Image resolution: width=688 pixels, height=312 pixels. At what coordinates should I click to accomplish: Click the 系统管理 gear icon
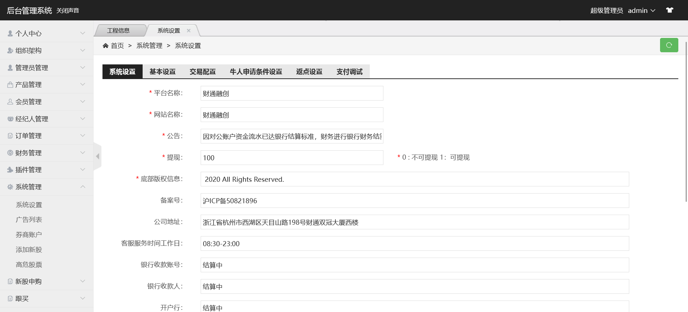(x=10, y=187)
